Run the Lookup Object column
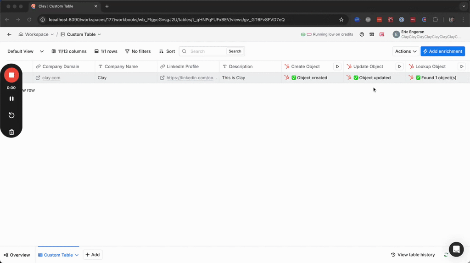Viewport: 470px width, 263px height. 462,66
